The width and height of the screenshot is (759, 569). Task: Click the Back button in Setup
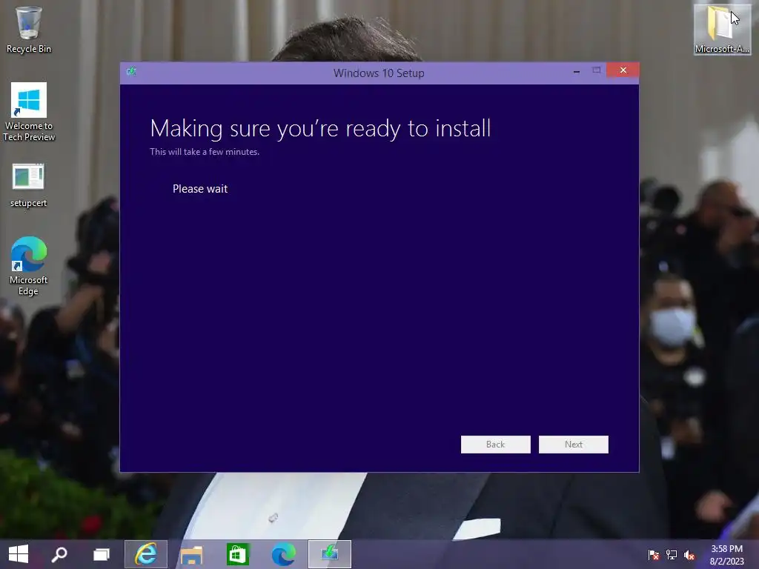[495, 445]
